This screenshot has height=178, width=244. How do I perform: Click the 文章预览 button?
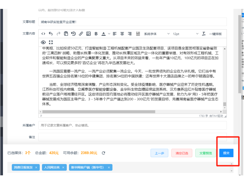click(x=206, y=153)
